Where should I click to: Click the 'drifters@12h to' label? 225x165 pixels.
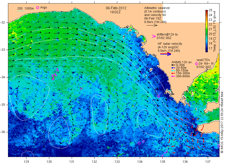[x=167, y=34]
